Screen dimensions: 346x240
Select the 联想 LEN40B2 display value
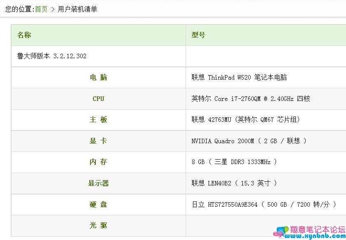234,183
